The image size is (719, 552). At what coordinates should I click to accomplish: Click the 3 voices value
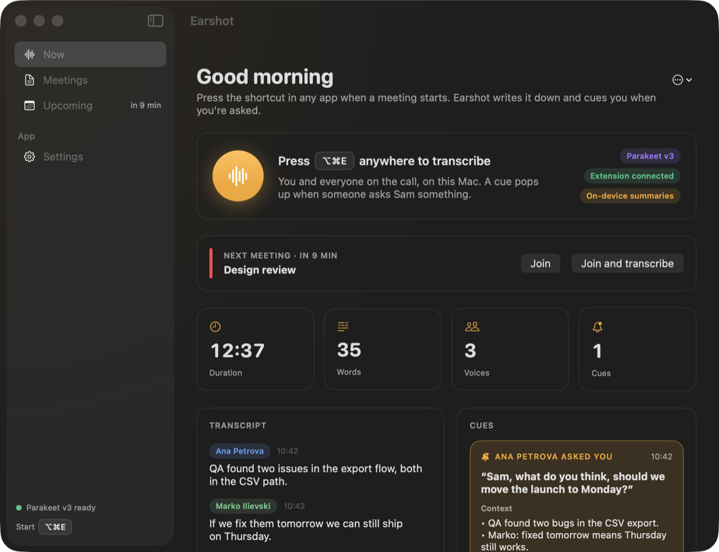click(470, 350)
